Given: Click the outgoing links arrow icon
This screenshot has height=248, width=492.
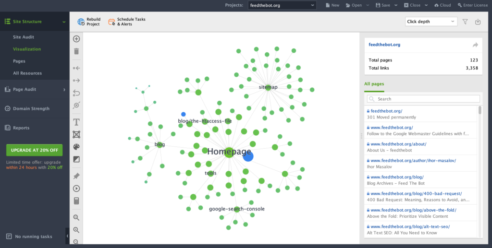Looking at the screenshot, I should pyautogui.click(x=76, y=81).
